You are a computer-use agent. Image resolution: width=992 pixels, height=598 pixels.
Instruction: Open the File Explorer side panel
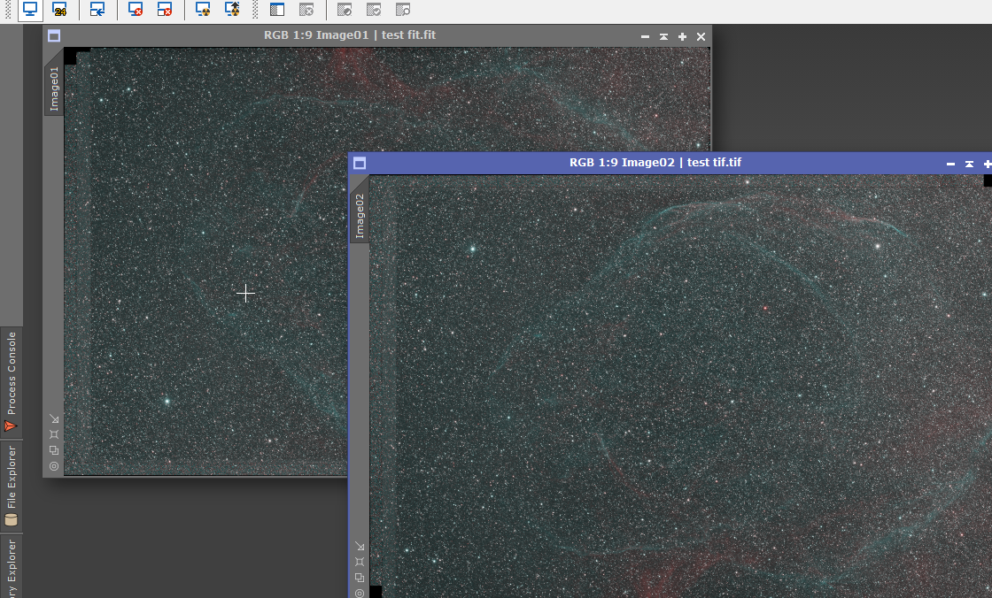(12, 486)
